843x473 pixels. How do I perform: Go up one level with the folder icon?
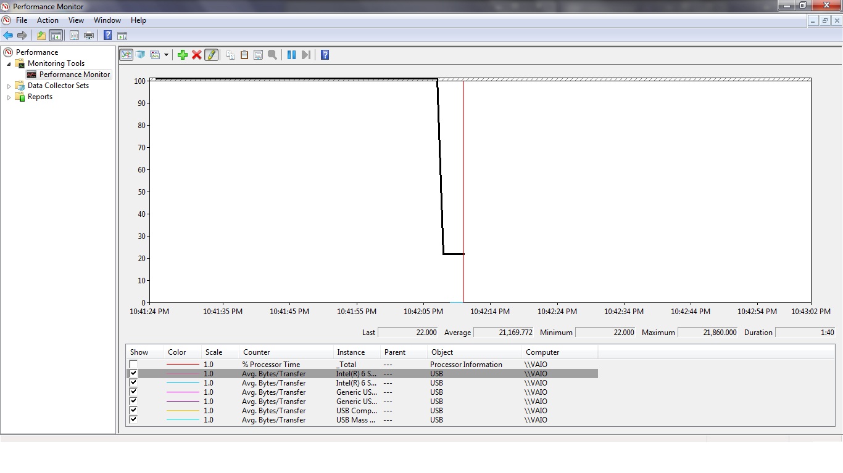(41, 36)
